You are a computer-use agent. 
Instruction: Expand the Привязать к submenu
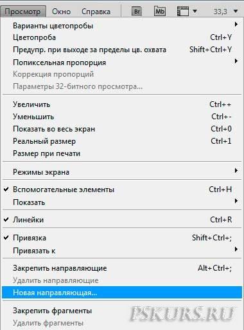pyautogui.click(x=122, y=251)
